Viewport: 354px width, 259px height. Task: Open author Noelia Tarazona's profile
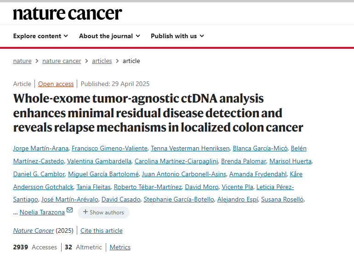coord(42,212)
